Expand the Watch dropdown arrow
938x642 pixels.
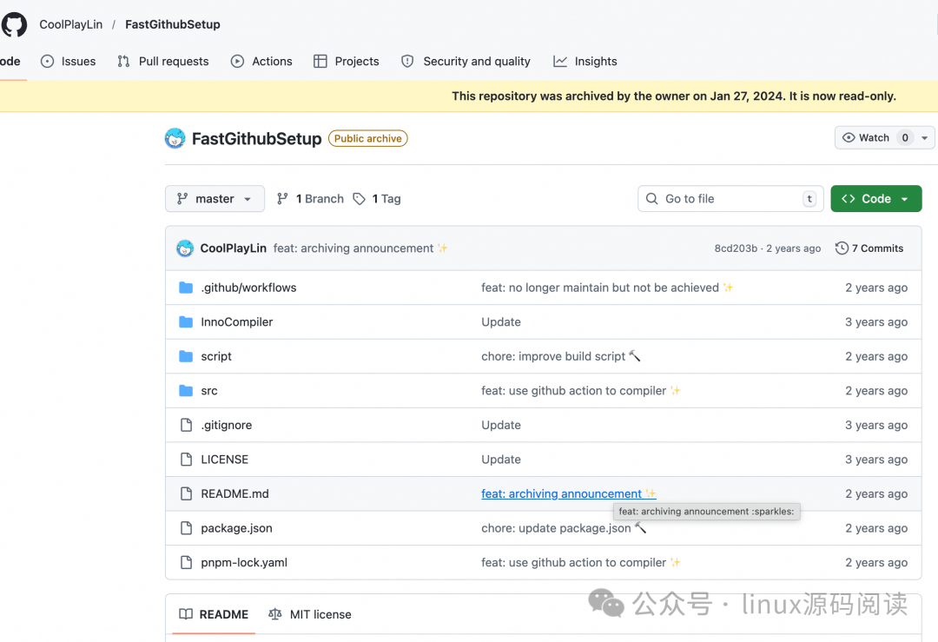[922, 137]
